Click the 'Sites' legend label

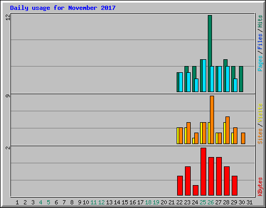pyautogui.click(x=260, y=136)
